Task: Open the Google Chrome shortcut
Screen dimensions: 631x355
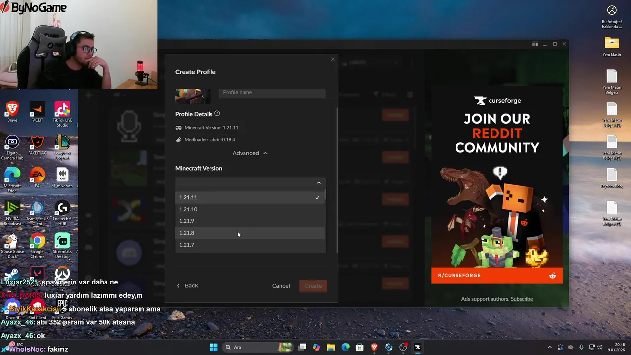Action: [x=37, y=246]
